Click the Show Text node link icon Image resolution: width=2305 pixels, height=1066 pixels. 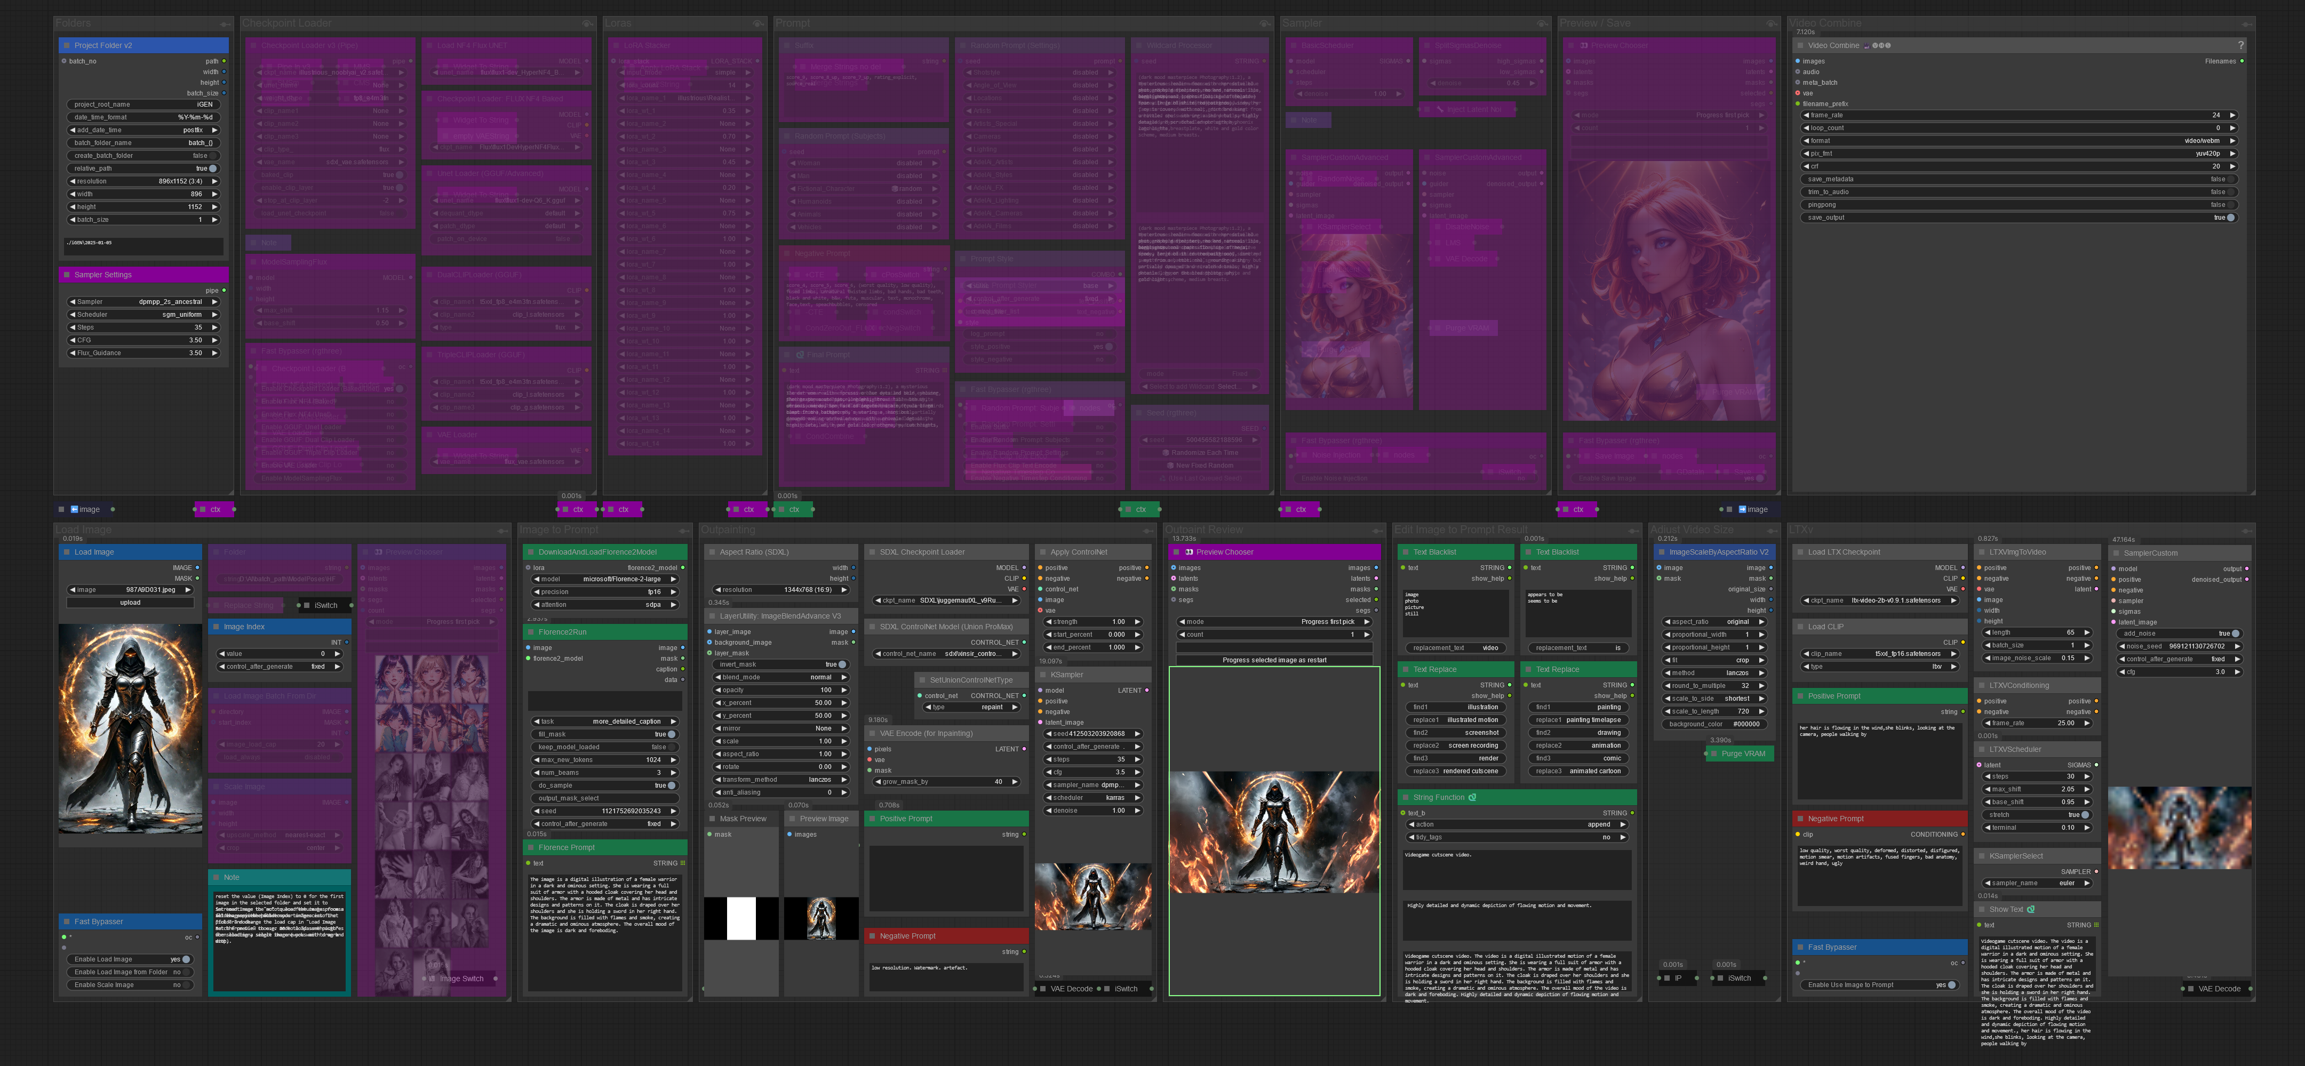[2030, 910]
